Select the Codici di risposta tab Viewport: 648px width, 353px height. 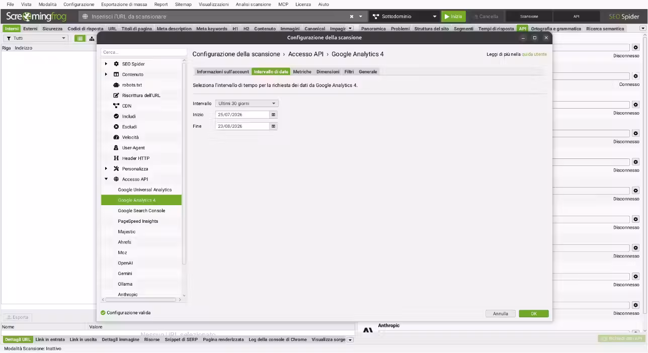[x=85, y=29]
